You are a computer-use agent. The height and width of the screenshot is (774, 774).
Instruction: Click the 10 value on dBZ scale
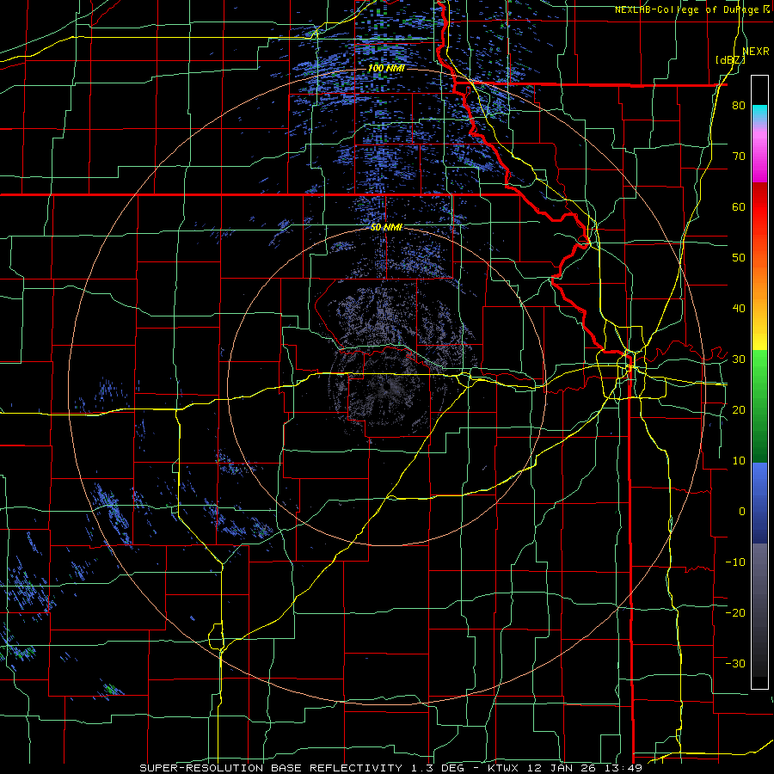coord(739,461)
